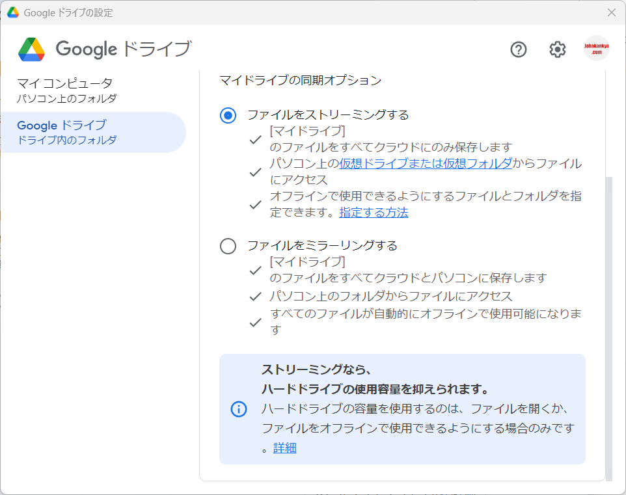The height and width of the screenshot is (495, 626).
Task: Click checkmark beside クラウドにのみ保存します
Action: tap(256, 139)
